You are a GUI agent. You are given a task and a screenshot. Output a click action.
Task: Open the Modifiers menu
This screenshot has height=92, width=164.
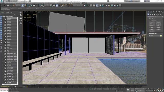coord(30,3)
